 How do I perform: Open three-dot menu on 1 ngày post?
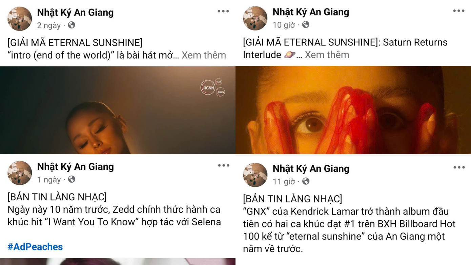click(x=224, y=165)
